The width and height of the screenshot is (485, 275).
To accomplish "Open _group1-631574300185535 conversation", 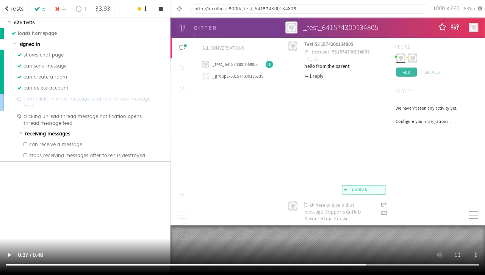I will [238, 76].
